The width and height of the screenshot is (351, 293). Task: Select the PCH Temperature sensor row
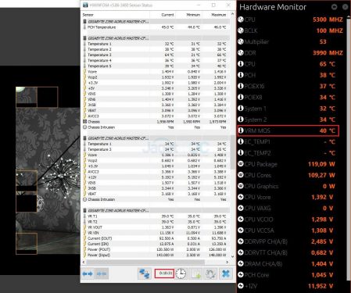(156, 27)
